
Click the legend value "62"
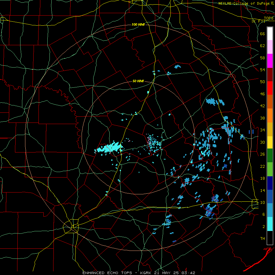[262, 46]
